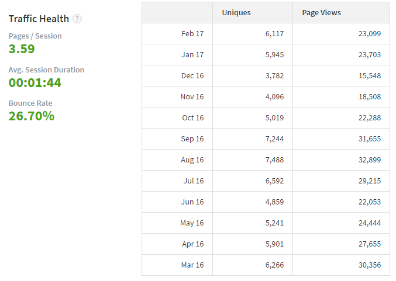Select the Uniques column header

pyautogui.click(x=236, y=13)
